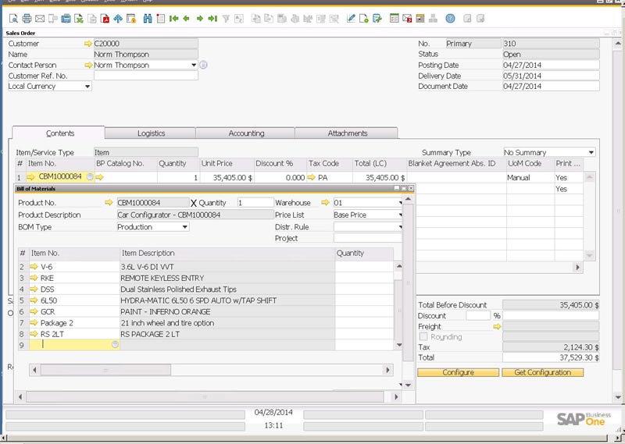Open Messages/Alerts envelope icon
The width and height of the screenshot is (625, 444).
click(407, 18)
